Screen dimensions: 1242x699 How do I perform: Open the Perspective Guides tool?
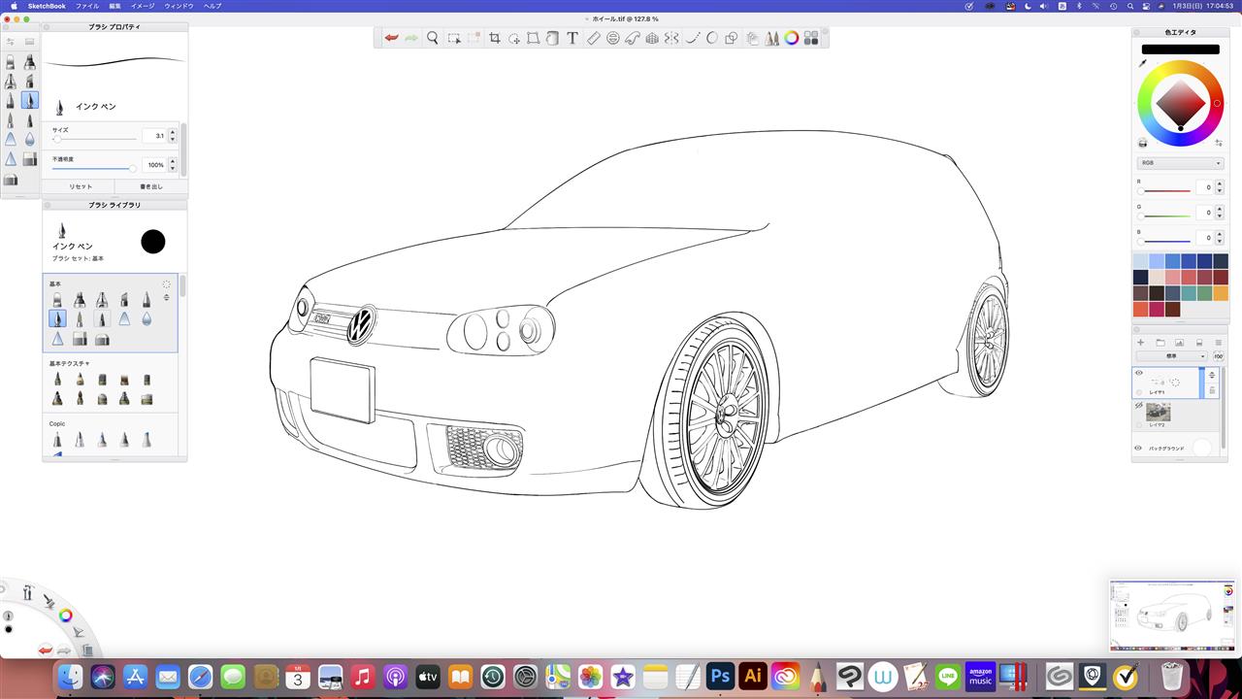tap(652, 38)
